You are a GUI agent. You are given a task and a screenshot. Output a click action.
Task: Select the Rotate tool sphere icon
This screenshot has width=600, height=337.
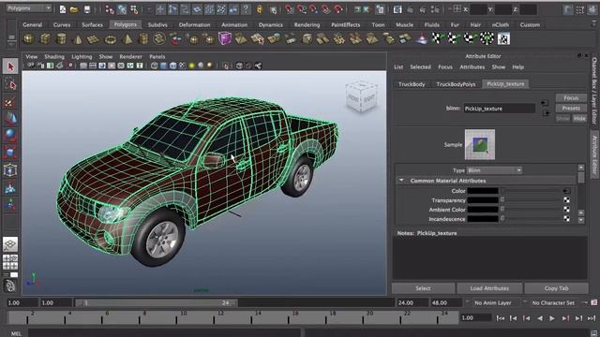coord(10,136)
